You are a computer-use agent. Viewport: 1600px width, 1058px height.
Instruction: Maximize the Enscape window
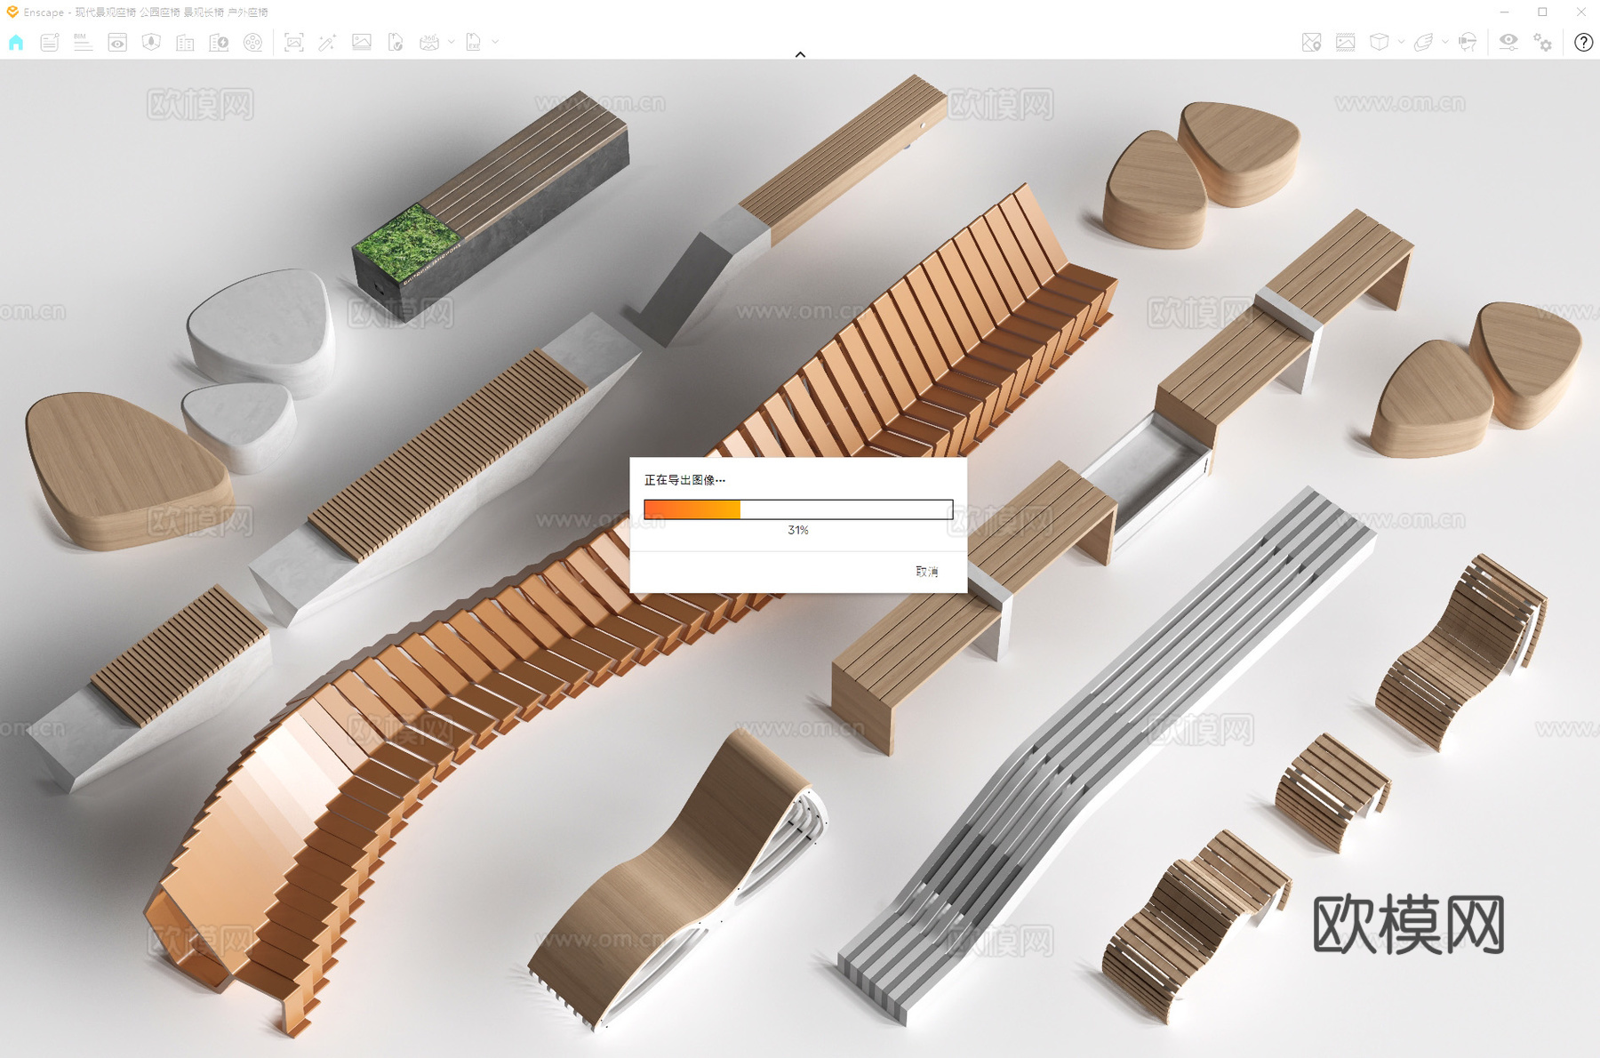[1542, 12]
